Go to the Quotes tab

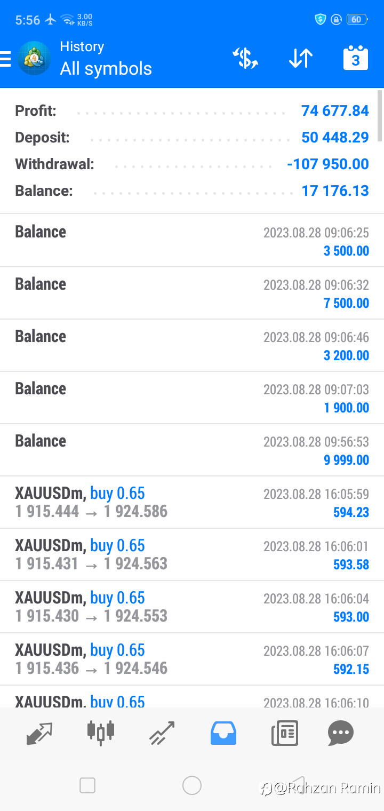39,733
